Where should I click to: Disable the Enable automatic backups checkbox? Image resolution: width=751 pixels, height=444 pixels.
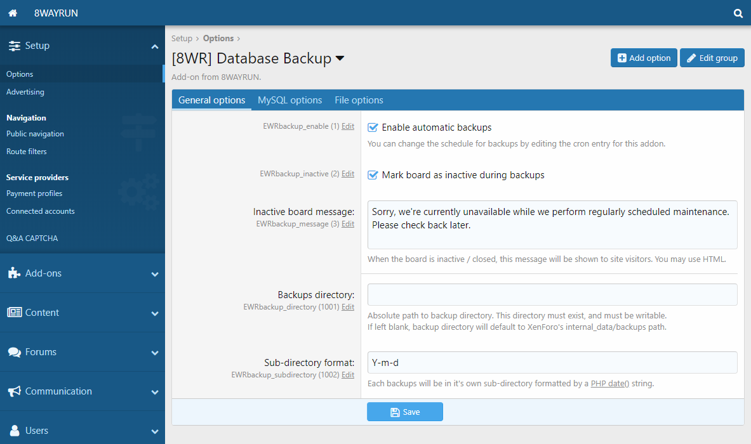coord(373,127)
